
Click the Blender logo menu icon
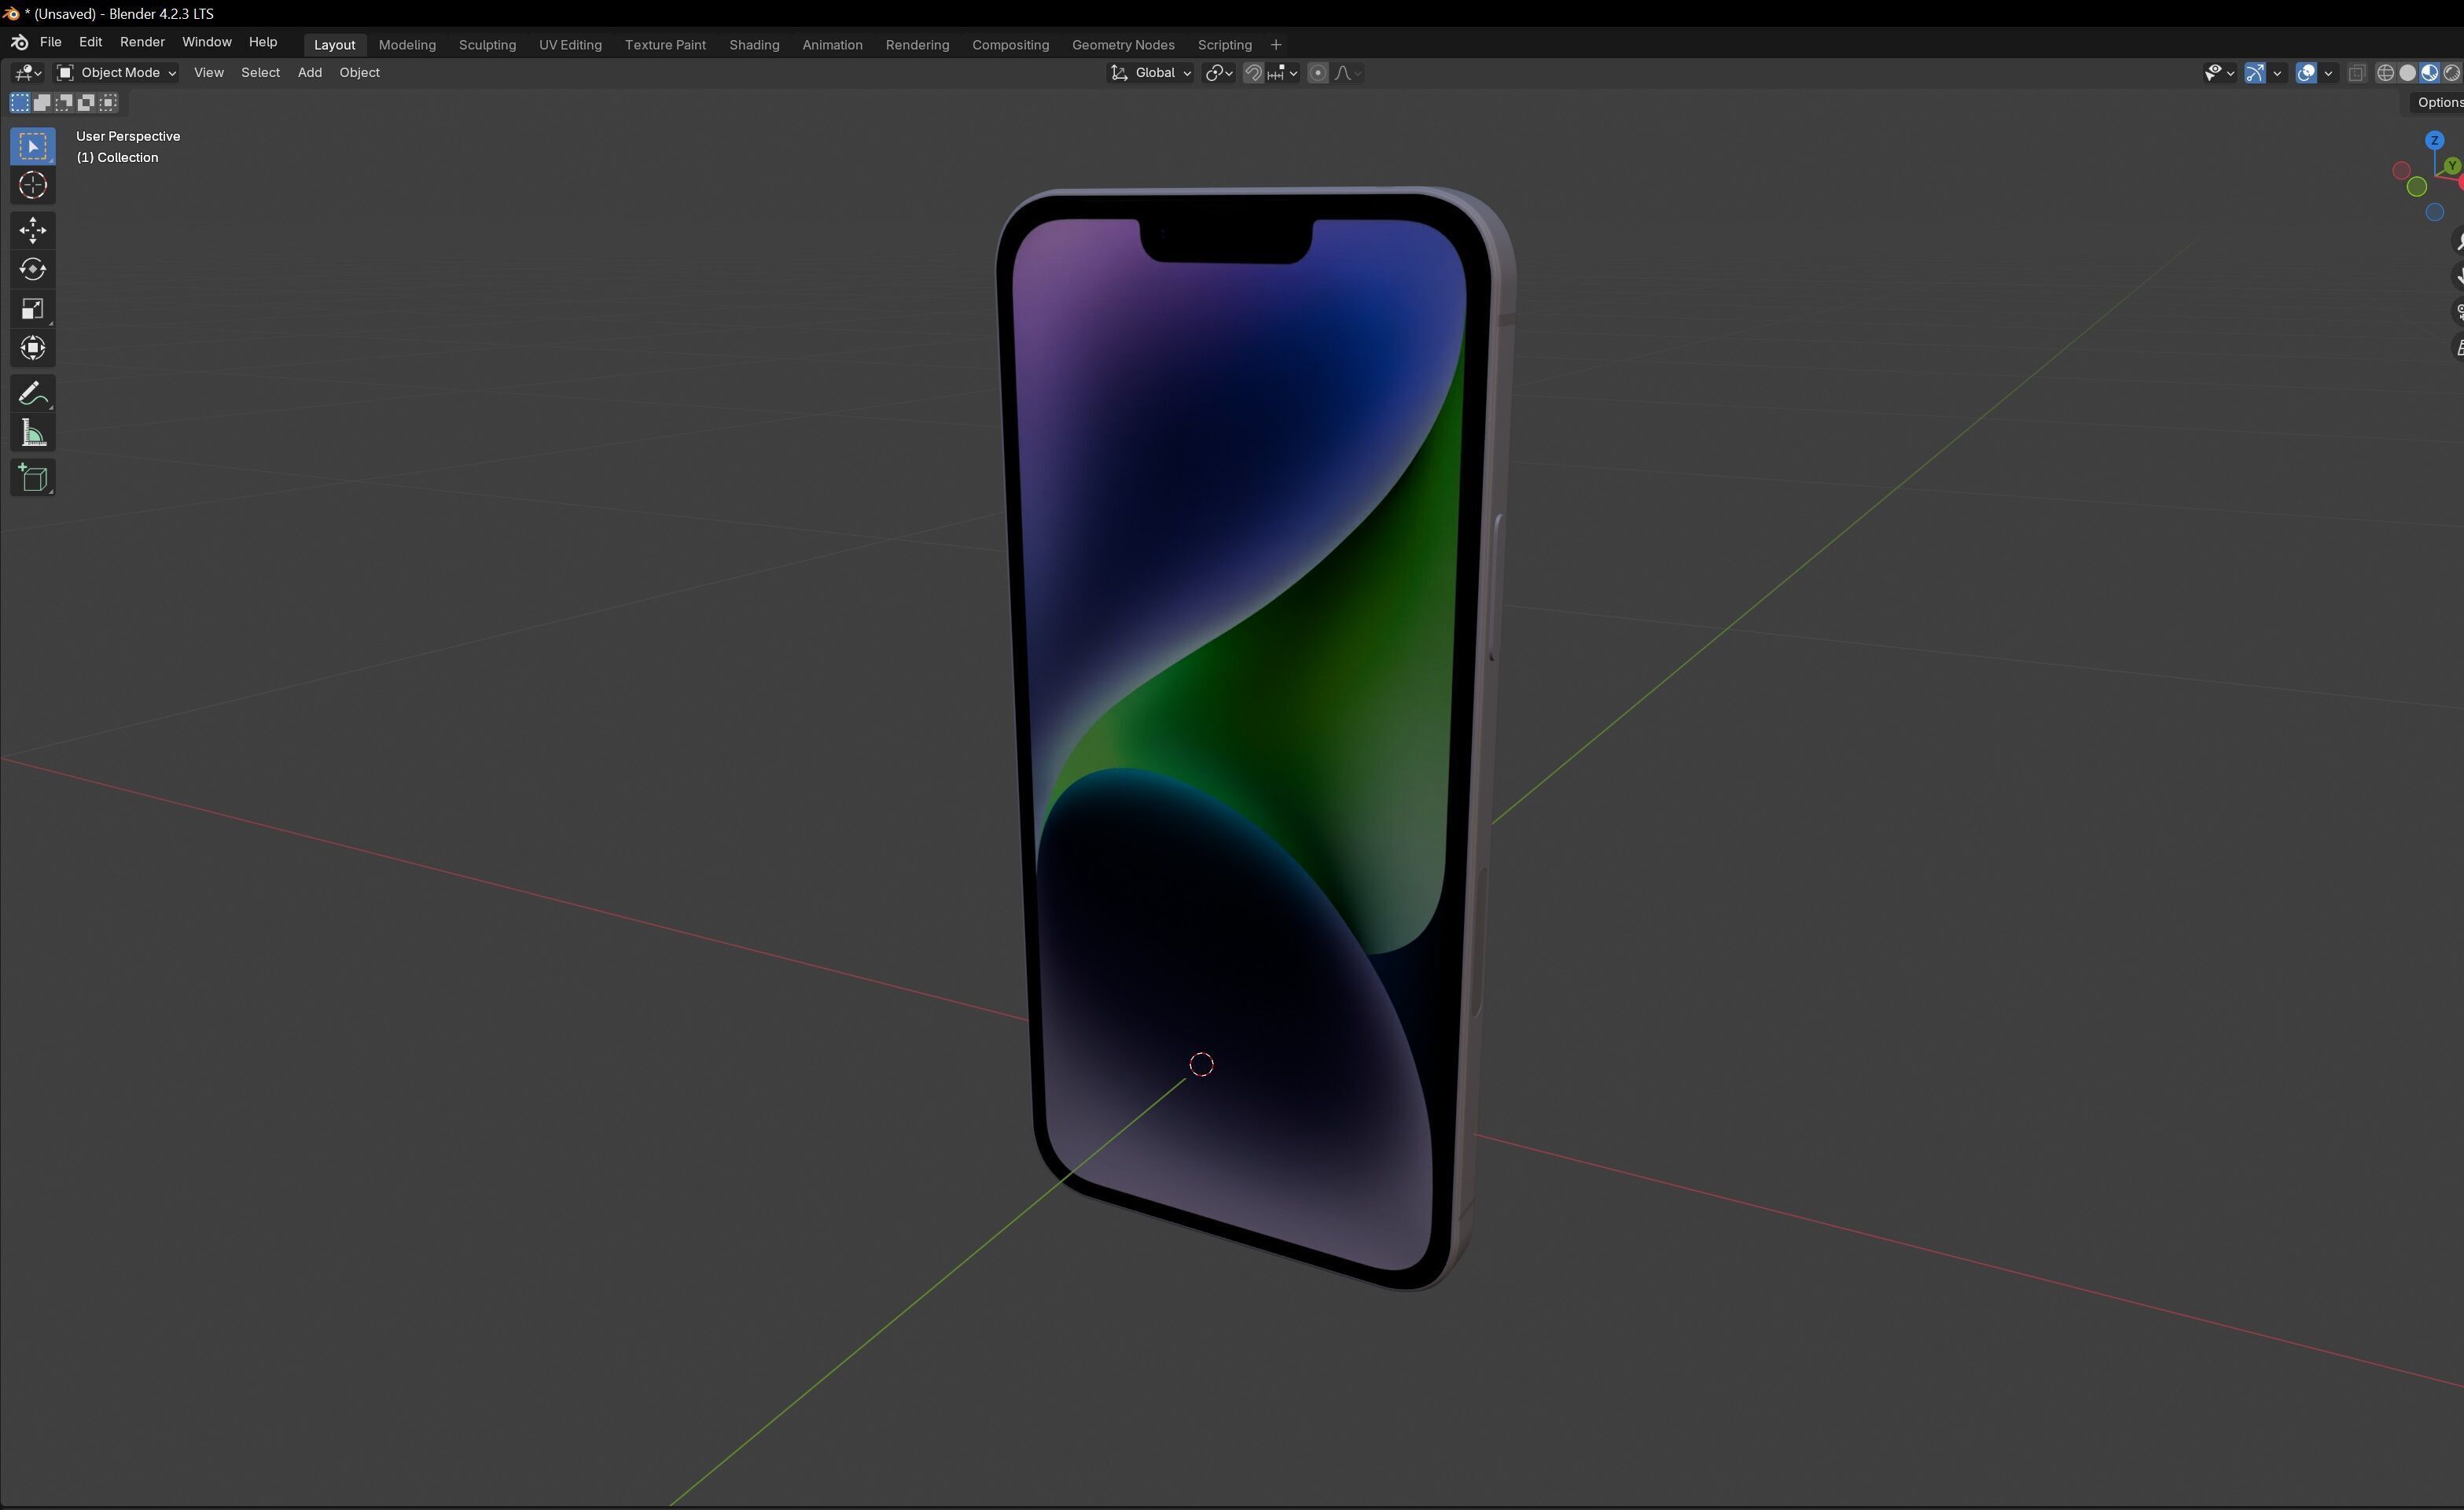point(19,42)
